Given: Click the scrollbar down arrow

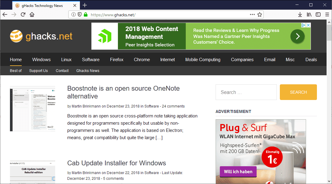Looking at the screenshot, I should click(329, 181).
